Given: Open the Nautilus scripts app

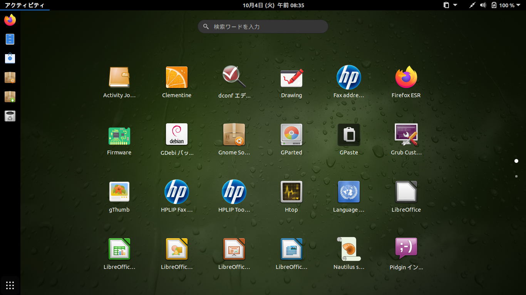Looking at the screenshot, I should [x=349, y=249].
